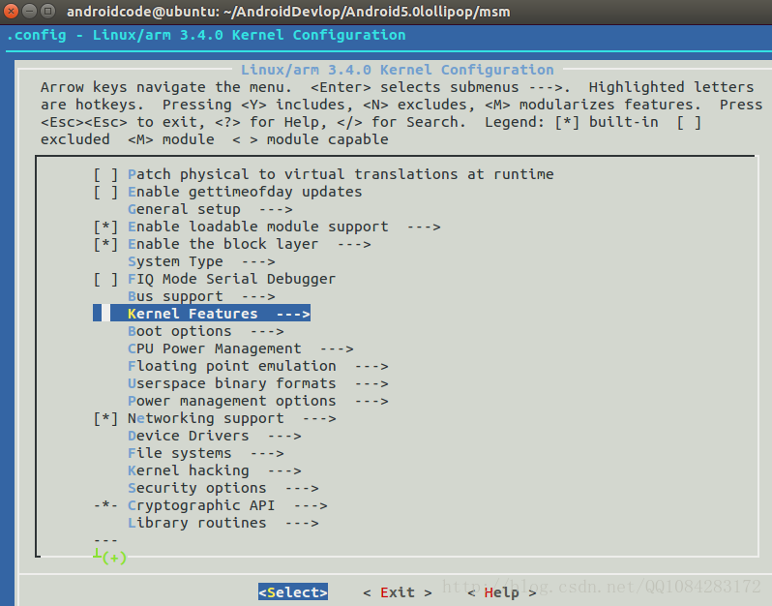Viewport: 772px width, 606px height.
Task: Toggle FIQ Mode Serial Debugger checkbox
Action: tap(105, 279)
